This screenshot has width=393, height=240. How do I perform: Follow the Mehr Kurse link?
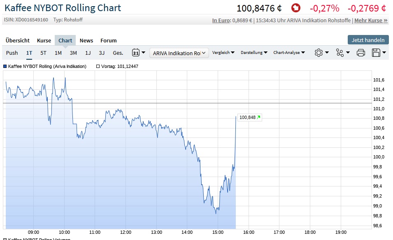click(371, 20)
